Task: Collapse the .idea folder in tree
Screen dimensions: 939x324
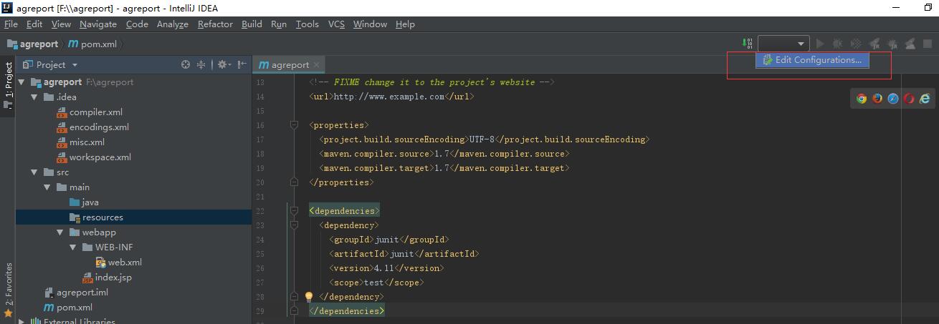Action: tap(34, 97)
